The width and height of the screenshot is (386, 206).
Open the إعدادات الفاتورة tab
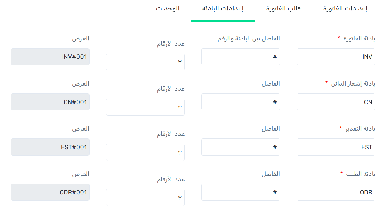pyautogui.click(x=345, y=9)
